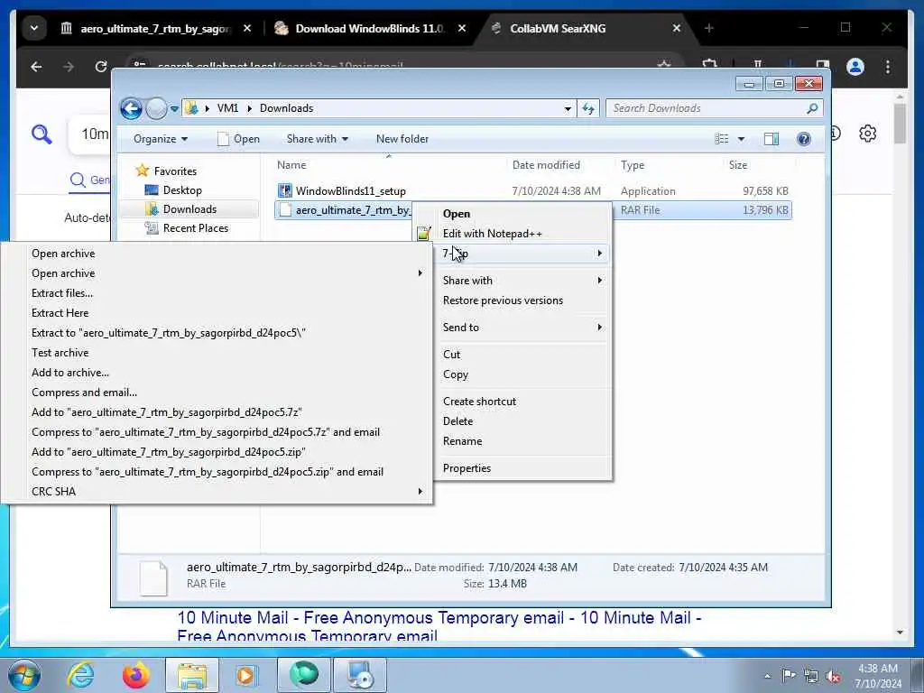Expand Share with in the context menu
This screenshot has width=924, height=693.
click(x=513, y=281)
